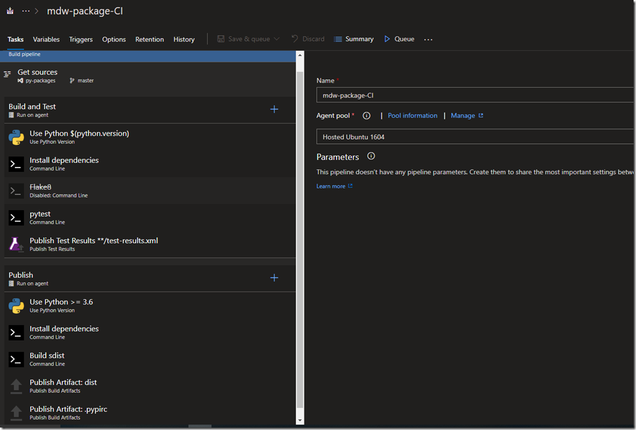Image resolution: width=636 pixels, height=430 pixels.
Task: Open the pipeline Summary
Action: (354, 39)
